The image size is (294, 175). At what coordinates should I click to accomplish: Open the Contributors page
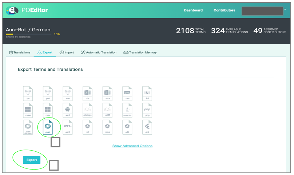[x=224, y=10]
